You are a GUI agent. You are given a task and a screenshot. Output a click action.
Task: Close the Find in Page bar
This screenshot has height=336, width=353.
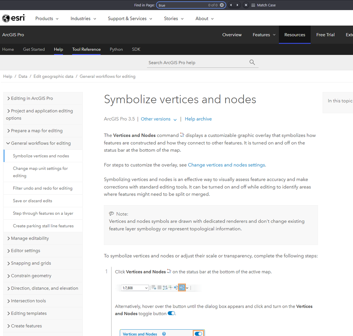pos(246,5)
